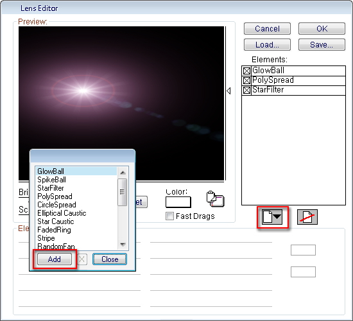Click the disabled X icon beside Add
Screen dimensions: 353x321
82,259
